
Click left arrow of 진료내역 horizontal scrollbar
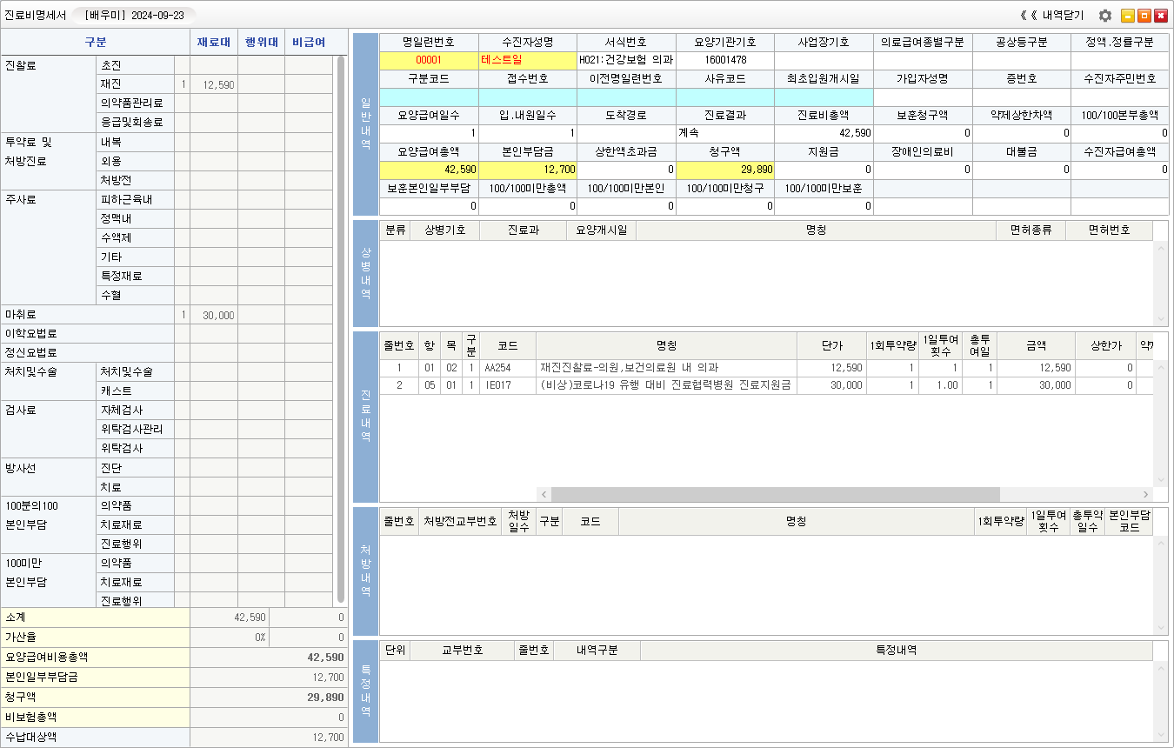pyautogui.click(x=544, y=494)
